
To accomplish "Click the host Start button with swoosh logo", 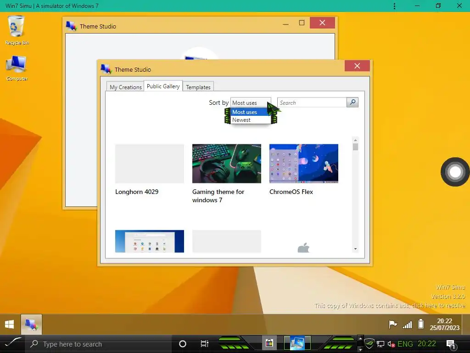I will point(12,343).
